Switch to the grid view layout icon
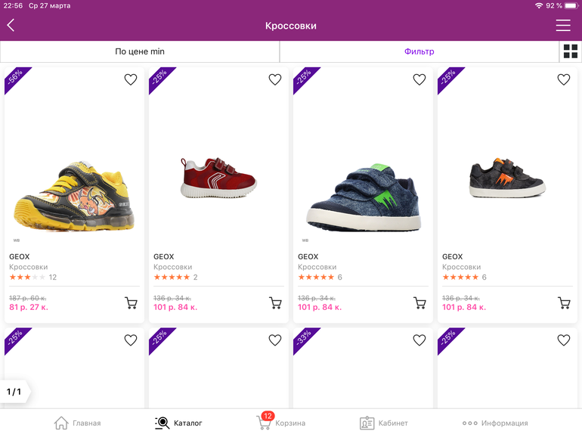This screenshot has width=582, height=437. (570, 51)
